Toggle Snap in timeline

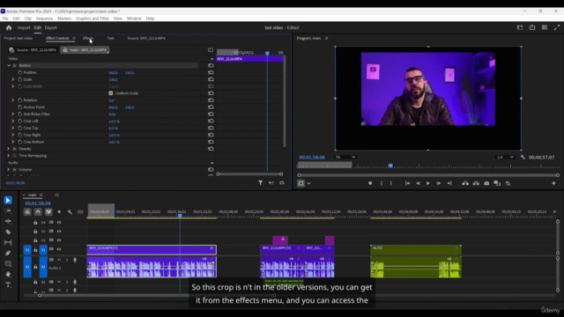38,212
